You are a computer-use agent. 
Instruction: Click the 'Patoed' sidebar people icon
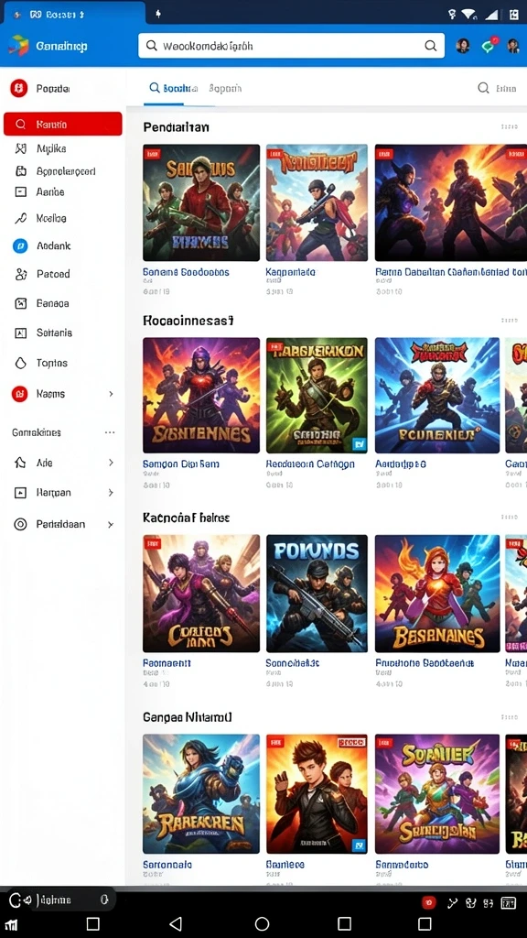(x=21, y=275)
